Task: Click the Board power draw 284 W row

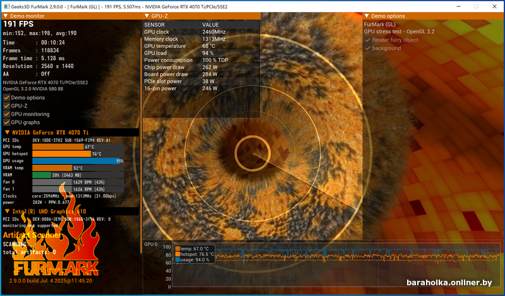Action: tap(201, 74)
